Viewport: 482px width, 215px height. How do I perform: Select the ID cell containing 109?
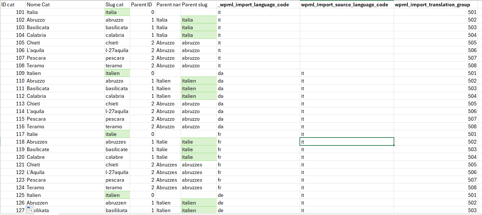click(13, 73)
